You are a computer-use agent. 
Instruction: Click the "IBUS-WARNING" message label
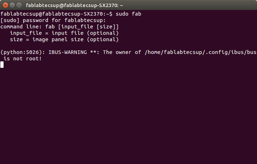pos(68,52)
